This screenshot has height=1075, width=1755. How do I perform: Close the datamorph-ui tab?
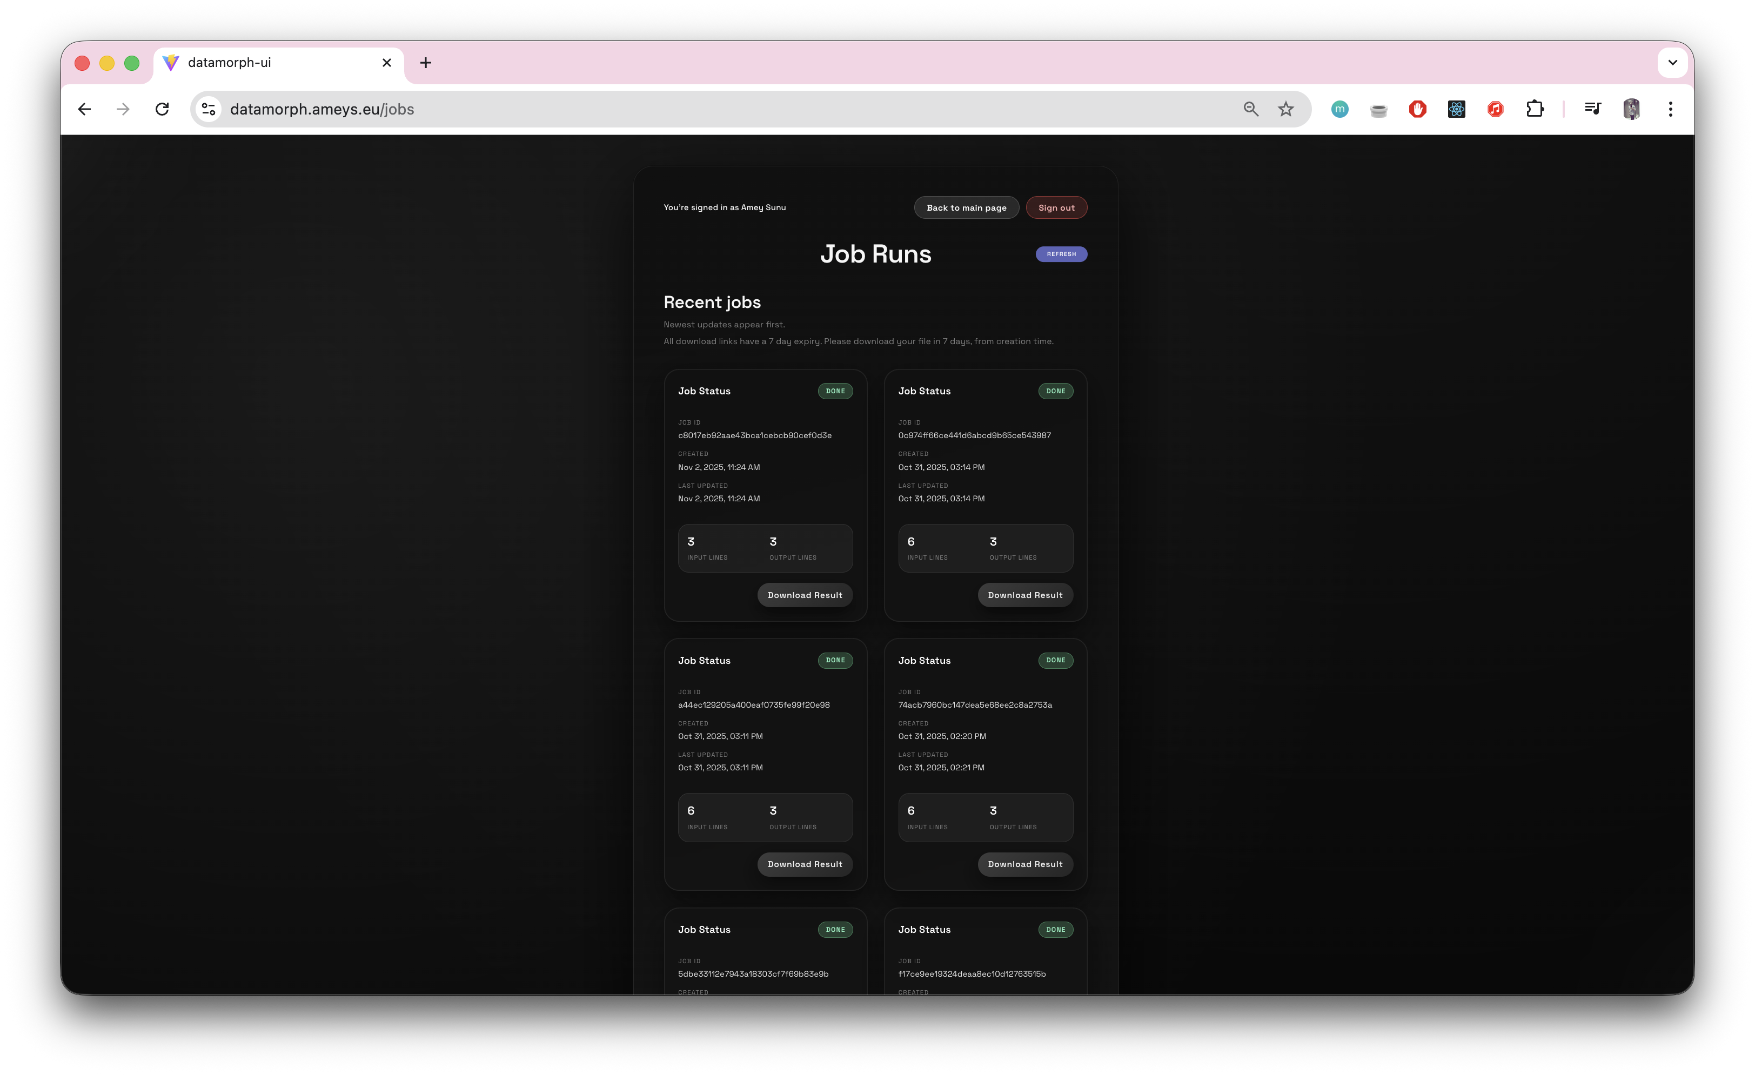(x=387, y=63)
